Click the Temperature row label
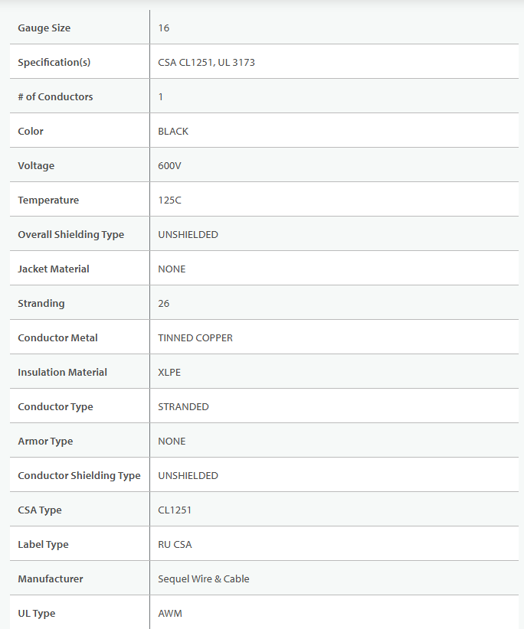This screenshot has height=629, width=524. pyautogui.click(x=48, y=200)
